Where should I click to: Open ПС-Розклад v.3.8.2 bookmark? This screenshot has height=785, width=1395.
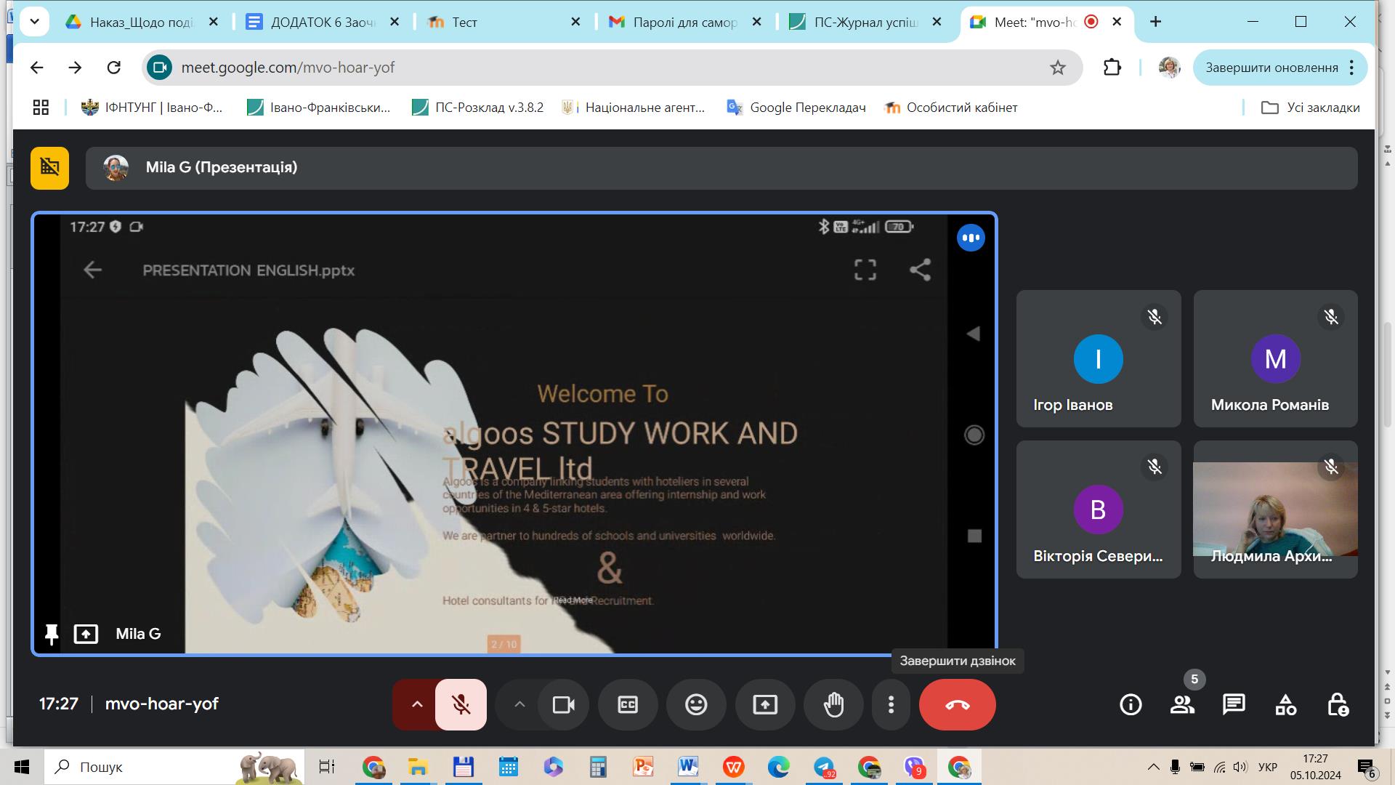(x=478, y=108)
